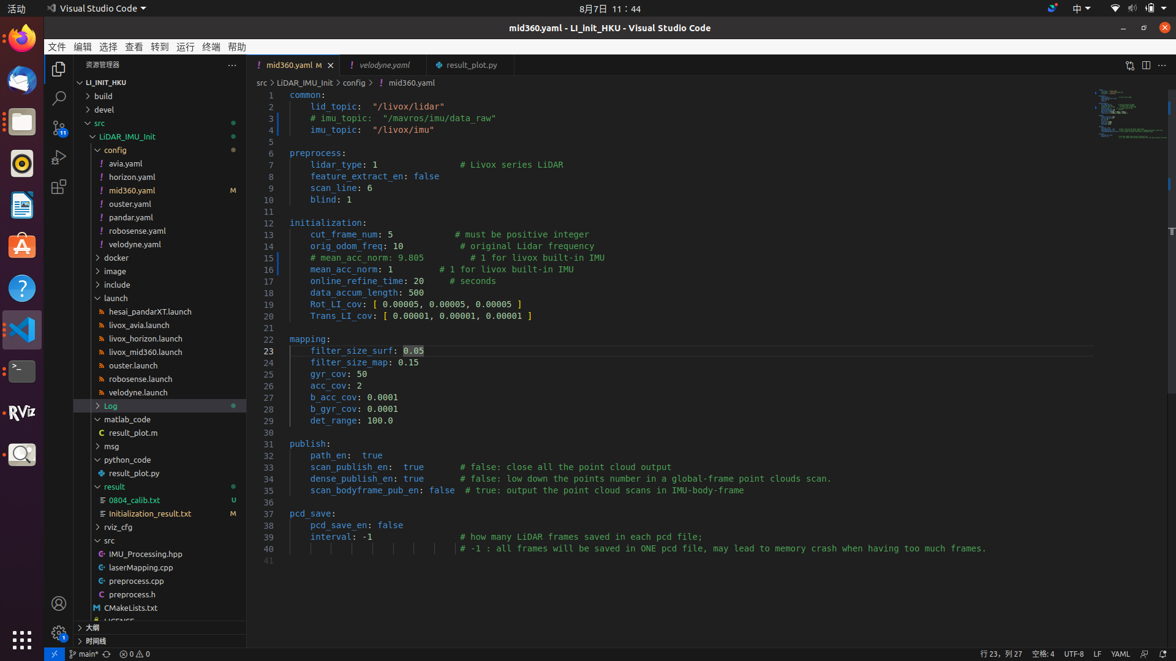Click the notifications bell in status bar
The height and width of the screenshot is (661, 1176).
click(1163, 654)
